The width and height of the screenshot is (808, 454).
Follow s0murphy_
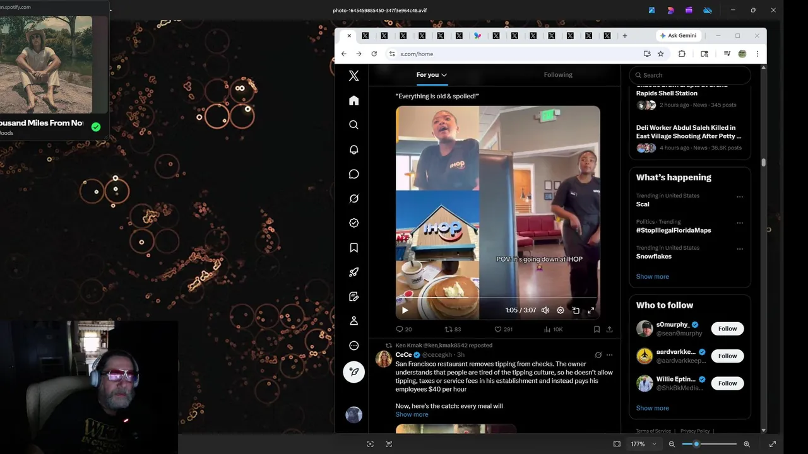pyautogui.click(x=727, y=329)
